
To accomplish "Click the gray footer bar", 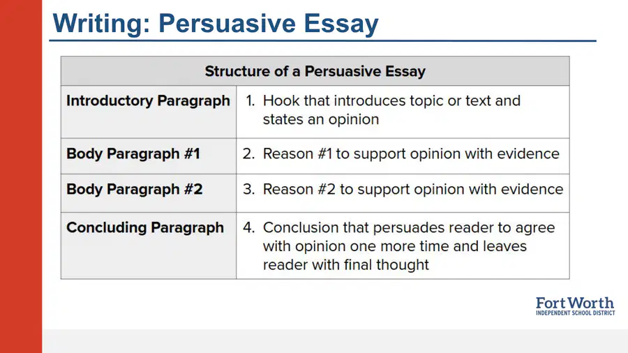I will tap(335, 341).
